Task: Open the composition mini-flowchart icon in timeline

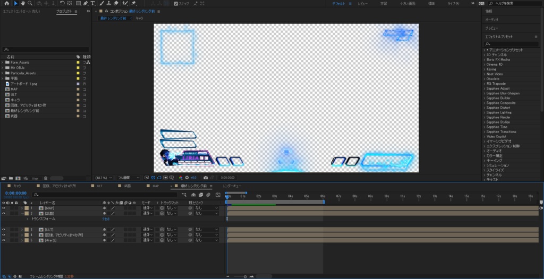Action: [x=184, y=195]
